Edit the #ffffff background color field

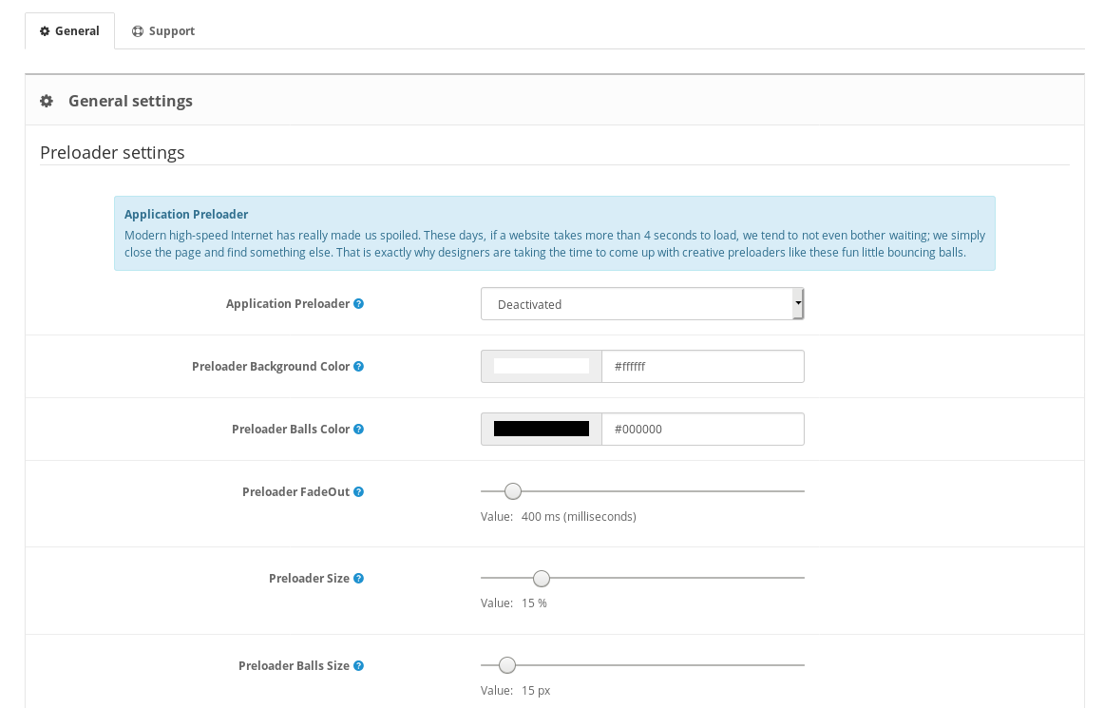coord(703,366)
